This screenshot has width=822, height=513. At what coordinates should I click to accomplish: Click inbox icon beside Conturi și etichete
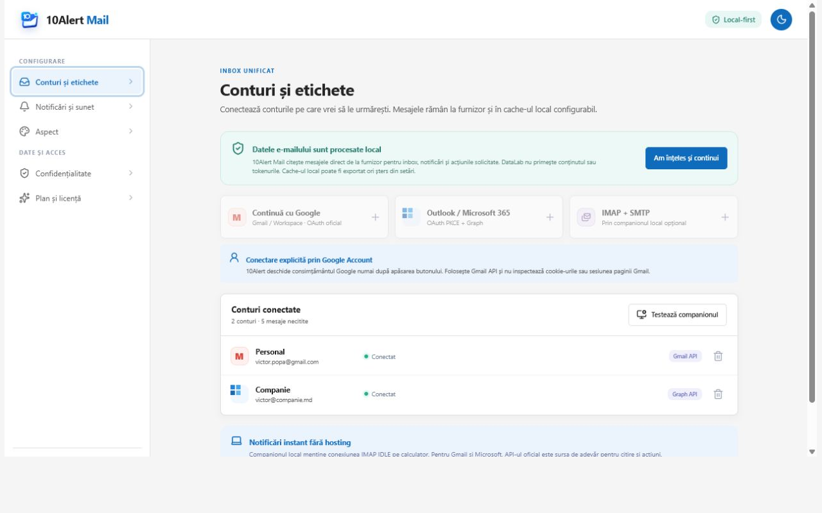point(24,82)
